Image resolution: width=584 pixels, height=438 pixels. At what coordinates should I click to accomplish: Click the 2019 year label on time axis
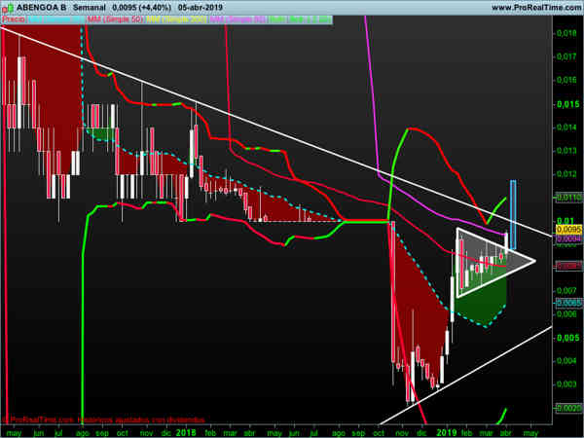446,432
